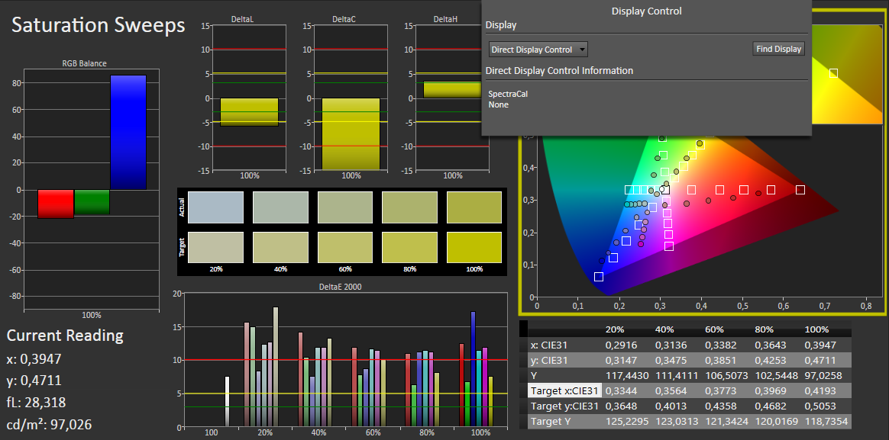Pick the Actual 60% color swatch
Image resolution: width=889 pixels, height=440 pixels.
pos(344,207)
